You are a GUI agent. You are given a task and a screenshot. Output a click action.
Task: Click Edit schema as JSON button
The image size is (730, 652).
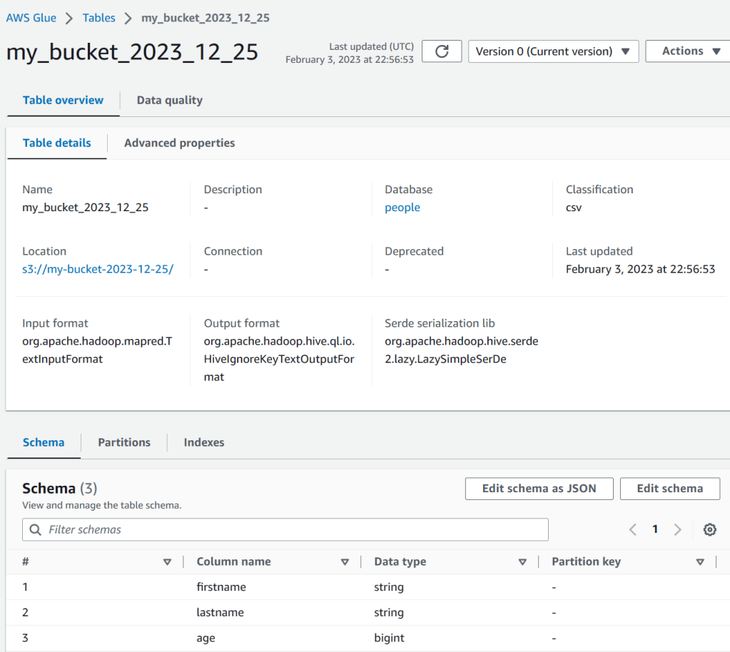point(539,489)
